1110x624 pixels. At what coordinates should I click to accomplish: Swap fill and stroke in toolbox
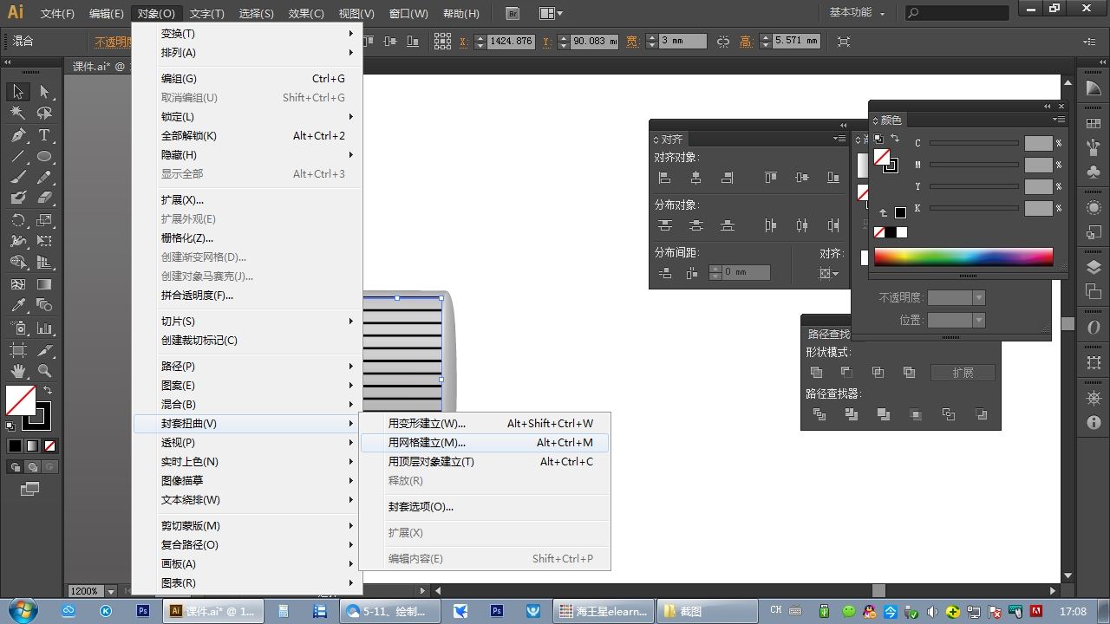point(48,391)
